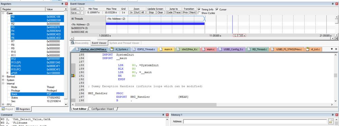339x126 pixels.
Task: Switch to main.h file tab
Action: (x=166, y=49)
